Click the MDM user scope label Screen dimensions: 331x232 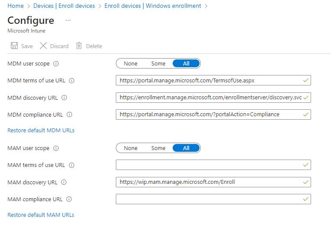(x=29, y=64)
